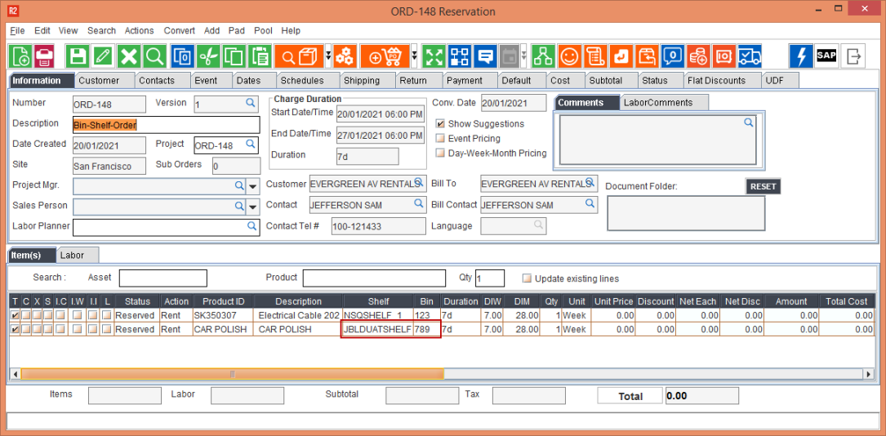The image size is (886, 436).
Task: Click the lightning bolt icon
Action: pos(800,56)
